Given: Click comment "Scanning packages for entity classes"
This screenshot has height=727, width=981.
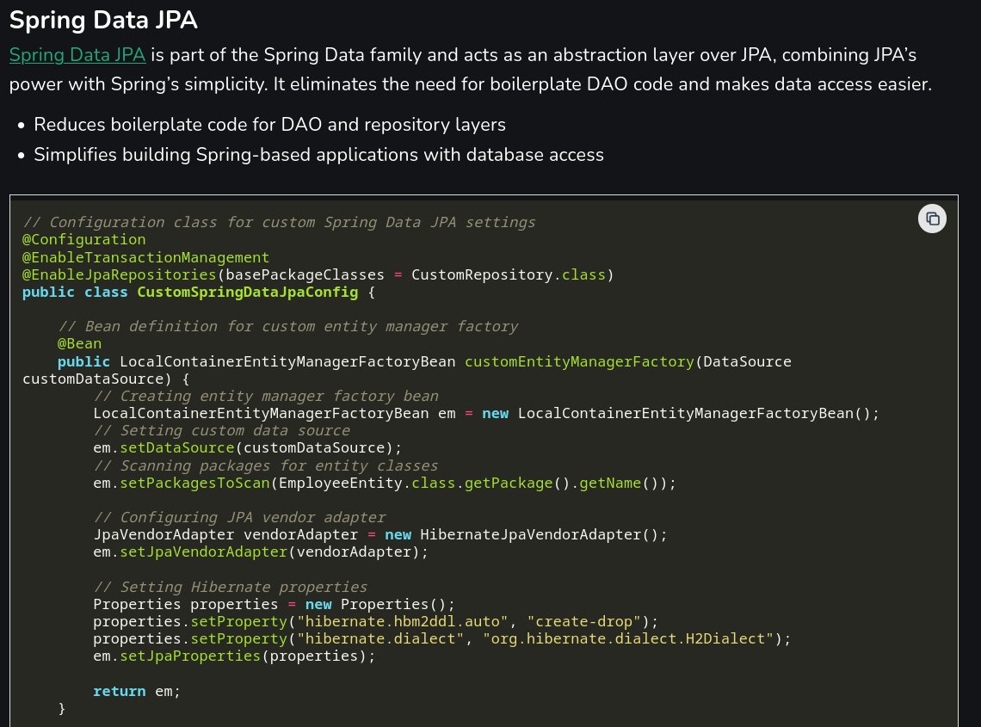Looking at the screenshot, I should pos(265,465).
